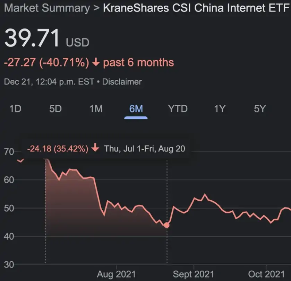This screenshot has width=291, height=281.
Task: Switch to the 5D range tab
Action: pos(55,109)
